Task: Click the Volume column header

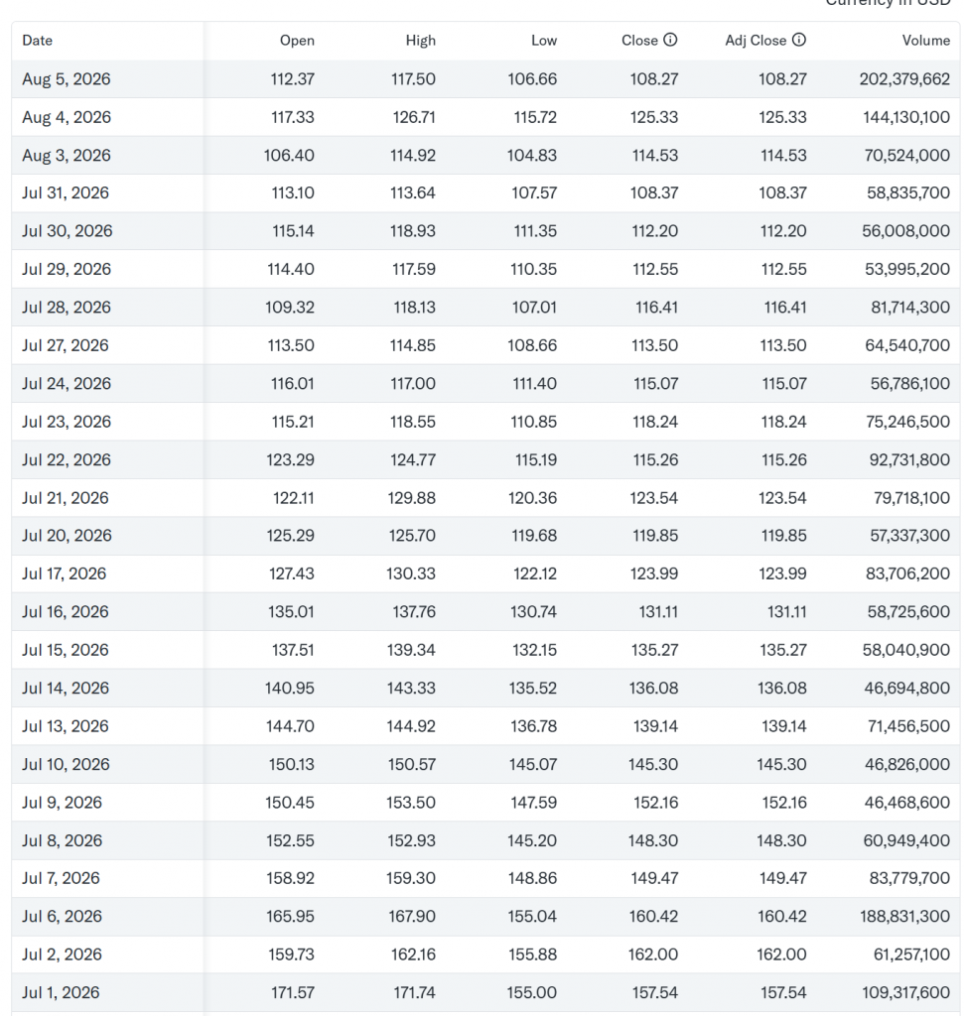Action: coord(925,40)
